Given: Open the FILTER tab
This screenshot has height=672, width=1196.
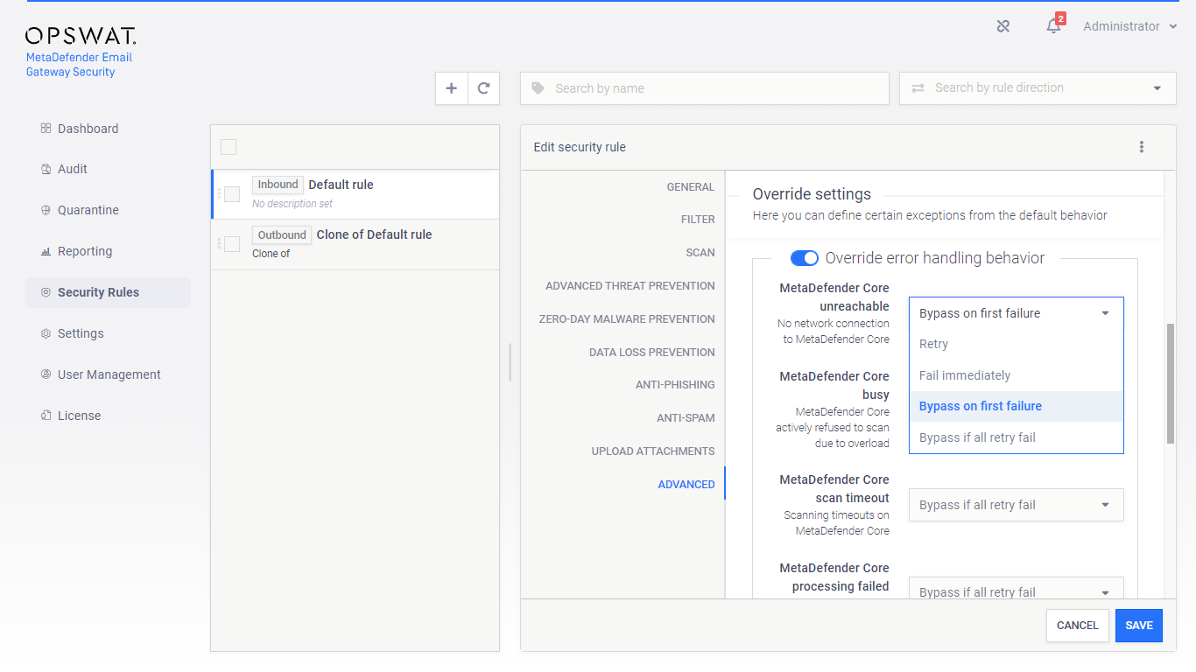Looking at the screenshot, I should coord(698,220).
